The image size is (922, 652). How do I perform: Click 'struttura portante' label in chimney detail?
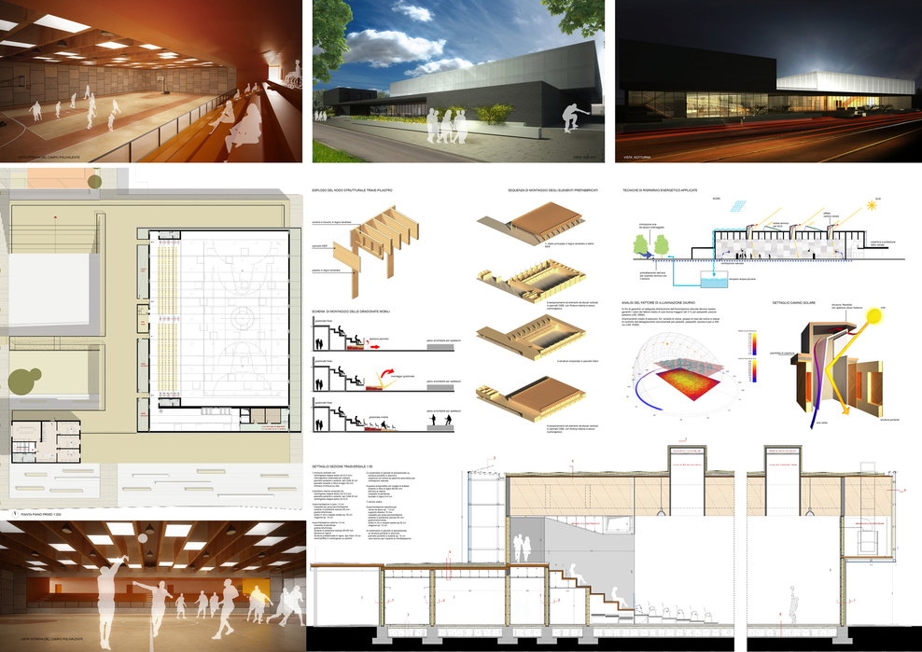pyautogui.click(x=890, y=419)
